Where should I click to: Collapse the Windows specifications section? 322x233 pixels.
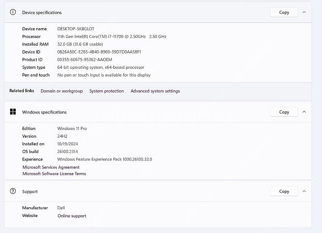[x=304, y=112]
